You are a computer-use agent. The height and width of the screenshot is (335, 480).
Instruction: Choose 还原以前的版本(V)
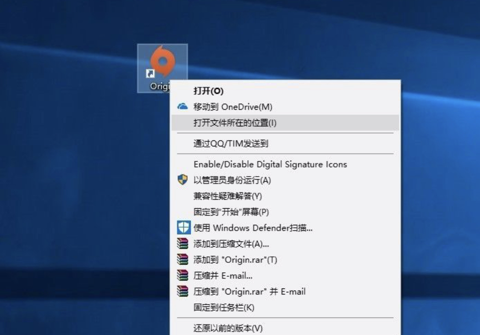[285, 328]
